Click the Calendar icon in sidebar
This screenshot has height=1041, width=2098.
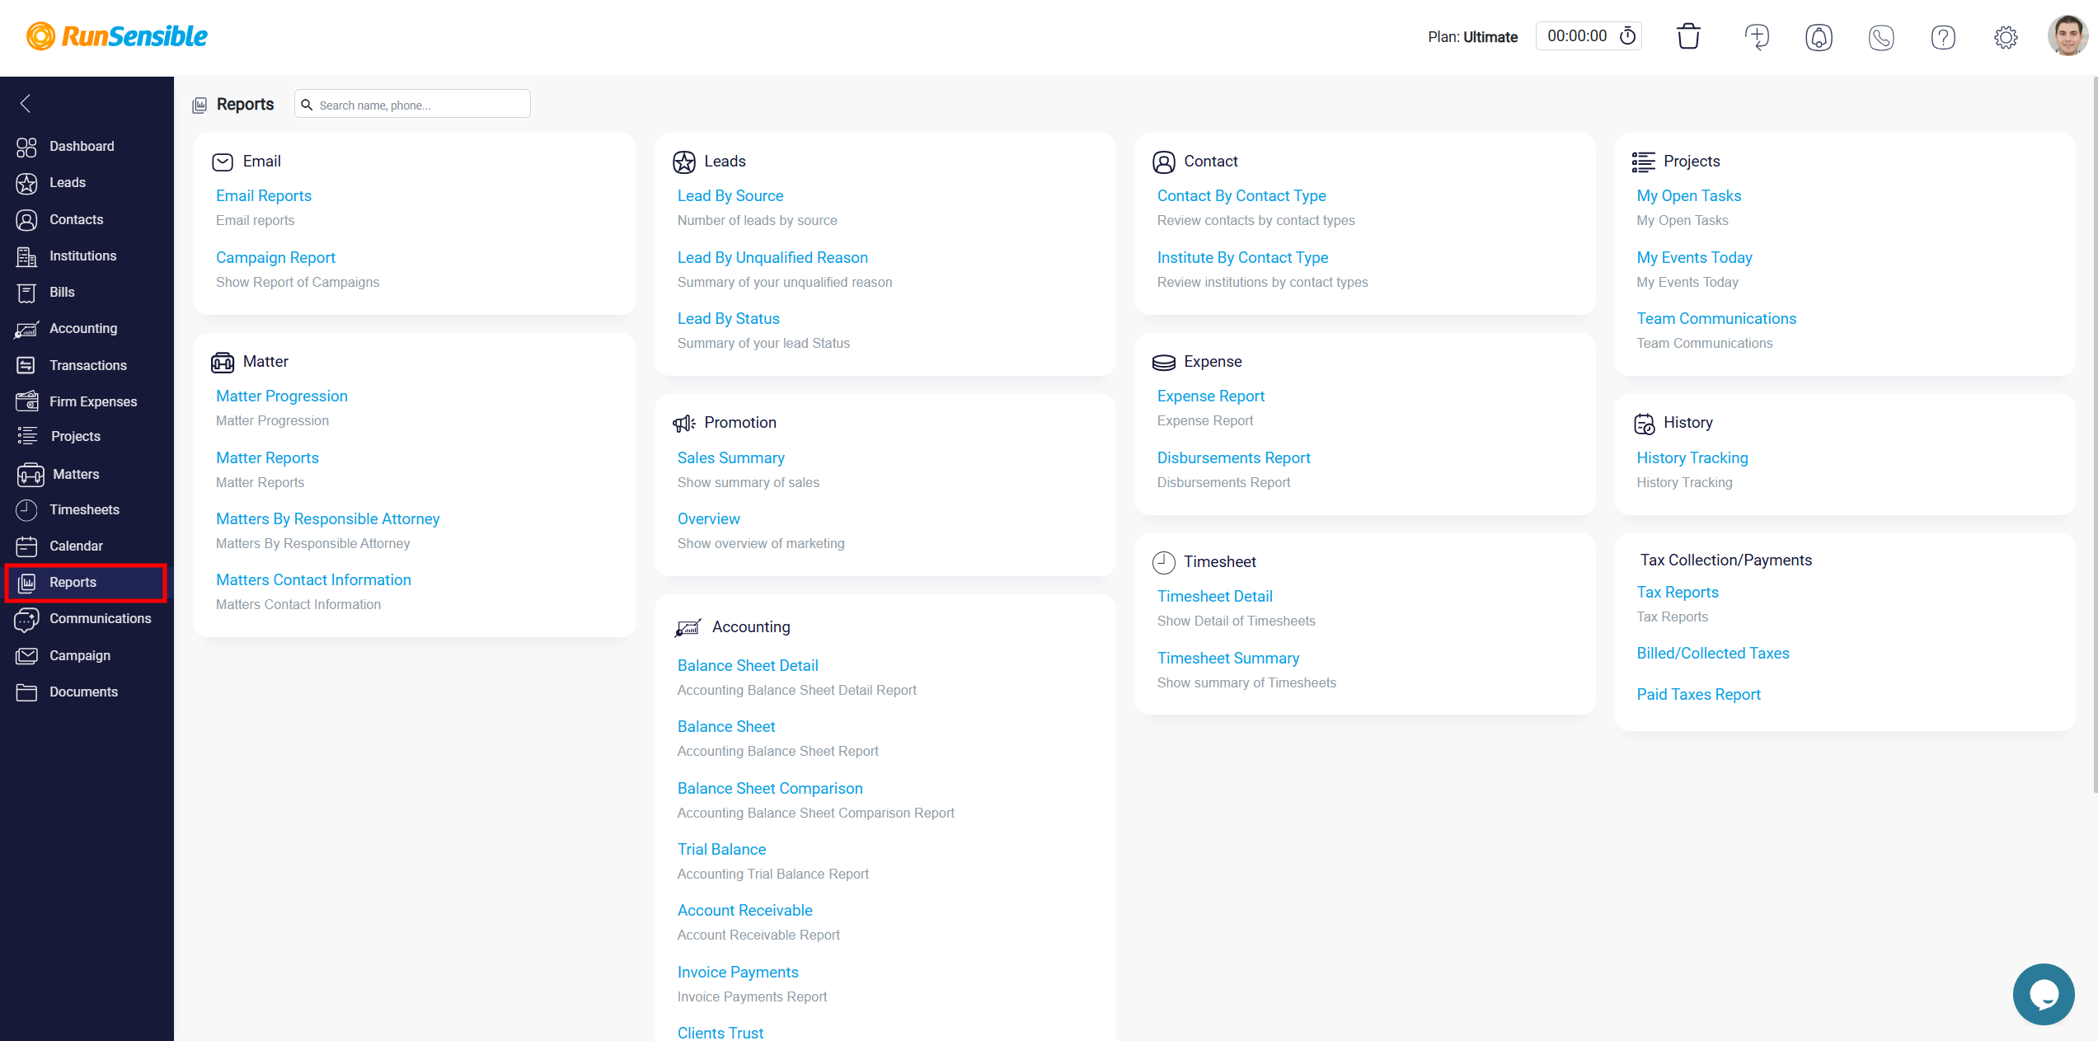coord(26,546)
